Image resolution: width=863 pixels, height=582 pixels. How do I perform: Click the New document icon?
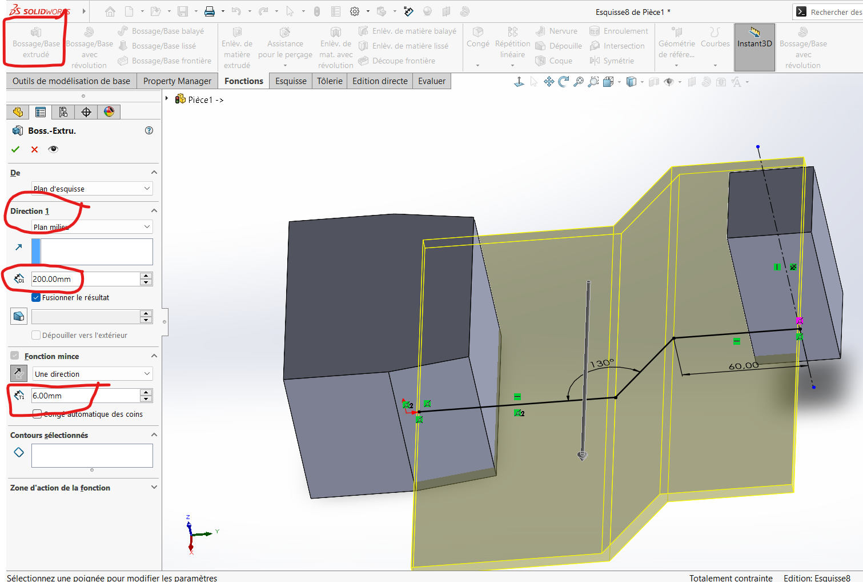click(130, 11)
